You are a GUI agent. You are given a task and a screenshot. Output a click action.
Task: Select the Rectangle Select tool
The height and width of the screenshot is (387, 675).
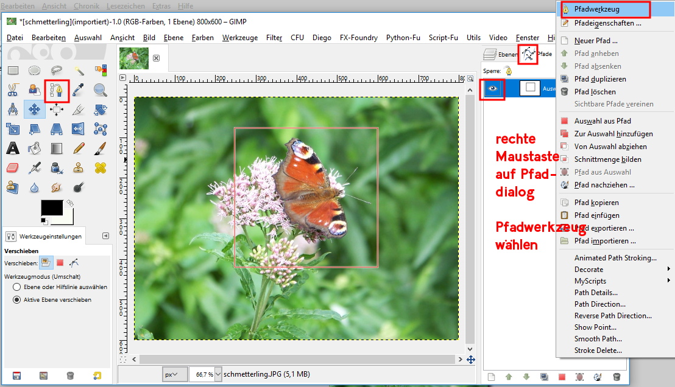point(13,71)
